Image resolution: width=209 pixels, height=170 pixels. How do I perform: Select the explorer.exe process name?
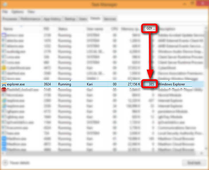16,84
